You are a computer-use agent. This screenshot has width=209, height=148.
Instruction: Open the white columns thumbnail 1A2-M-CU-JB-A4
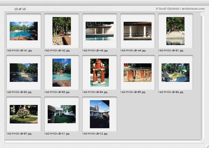[138, 31]
